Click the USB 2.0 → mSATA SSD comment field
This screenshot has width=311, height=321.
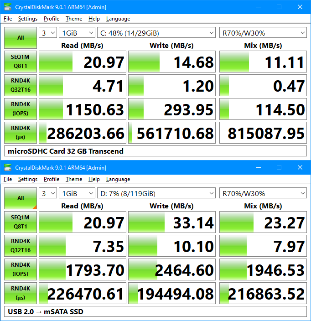155,312
